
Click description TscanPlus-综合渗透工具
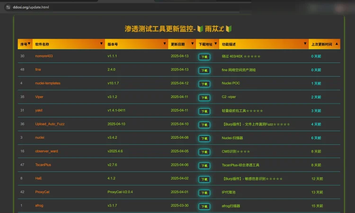click(240, 165)
